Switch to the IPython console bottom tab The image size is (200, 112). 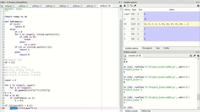click(x=131, y=111)
